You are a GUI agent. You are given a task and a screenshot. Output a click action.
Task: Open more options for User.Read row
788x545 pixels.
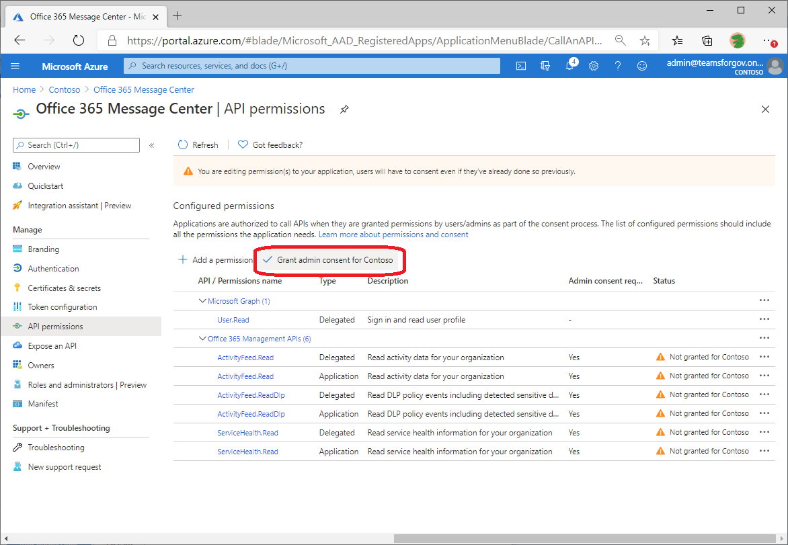764,320
